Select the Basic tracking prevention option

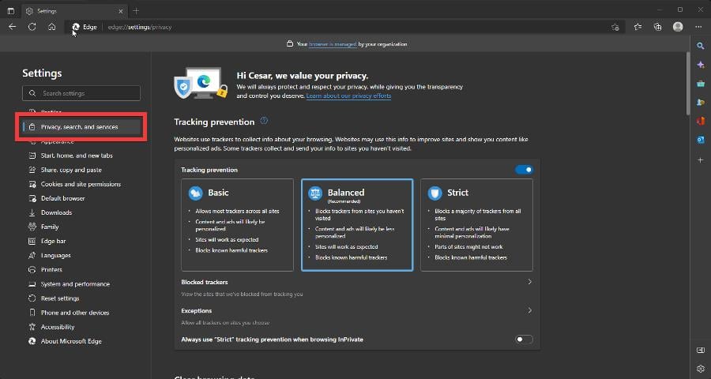pyautogui.click(x=237, y=225)
